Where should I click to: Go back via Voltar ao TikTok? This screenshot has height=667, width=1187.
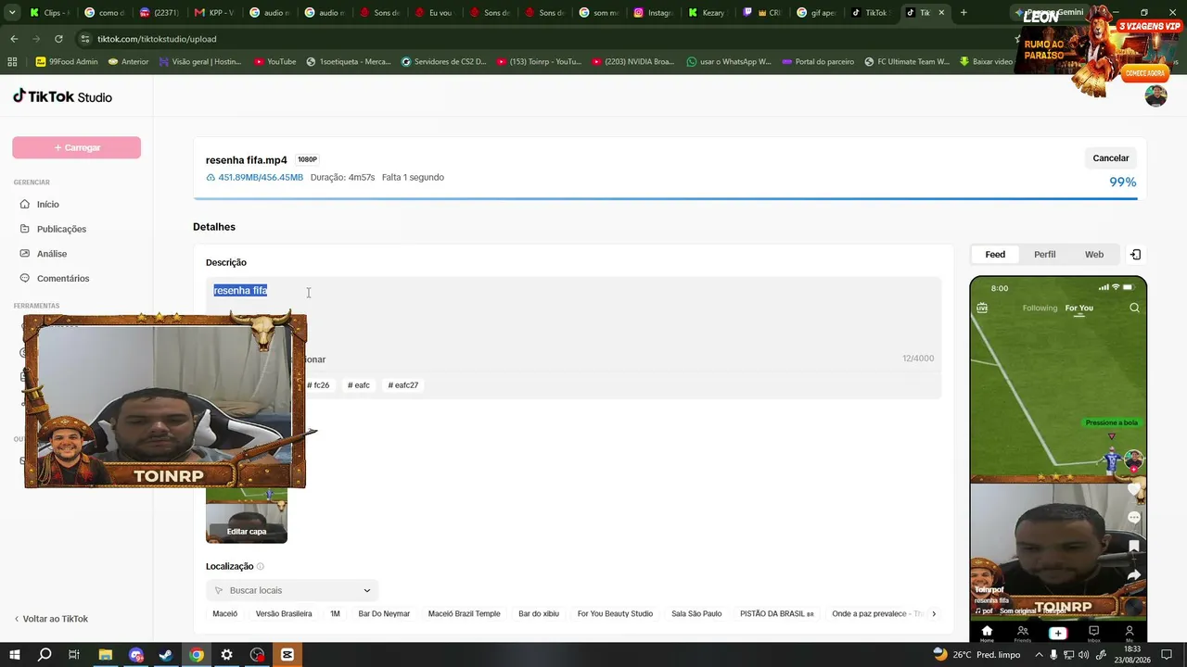click(51, 619)
